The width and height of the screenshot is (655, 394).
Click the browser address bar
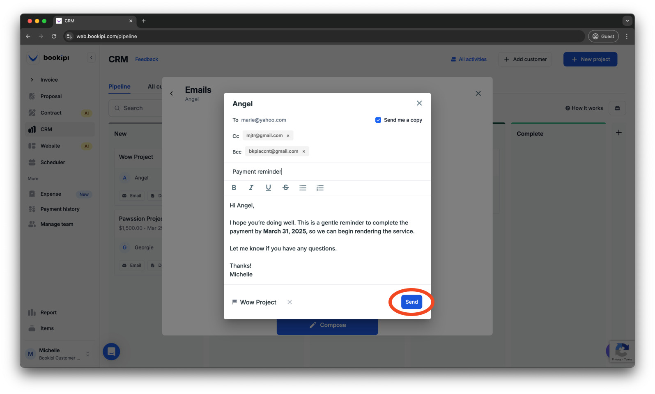pos(324,36)
